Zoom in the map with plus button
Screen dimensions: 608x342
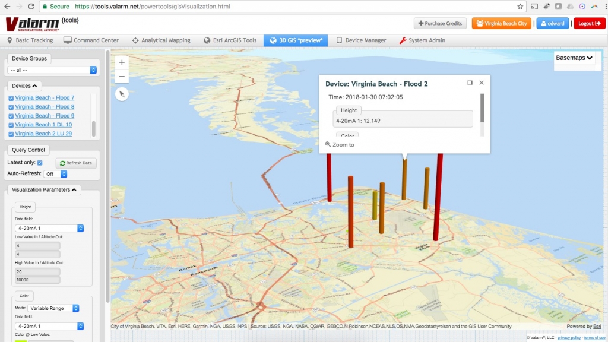click(x=122, y=62)
